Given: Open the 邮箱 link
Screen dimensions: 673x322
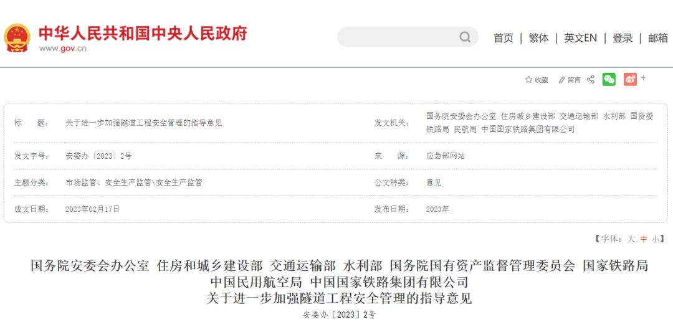Looking at the screenshot, I should click(657, 38).
